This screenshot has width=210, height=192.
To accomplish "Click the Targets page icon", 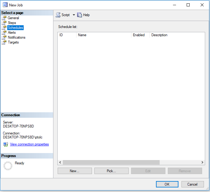I will coord(4,42).
